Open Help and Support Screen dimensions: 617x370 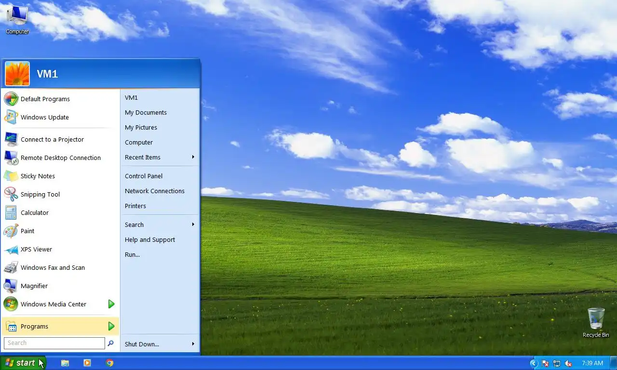click(x=160, y=239)
